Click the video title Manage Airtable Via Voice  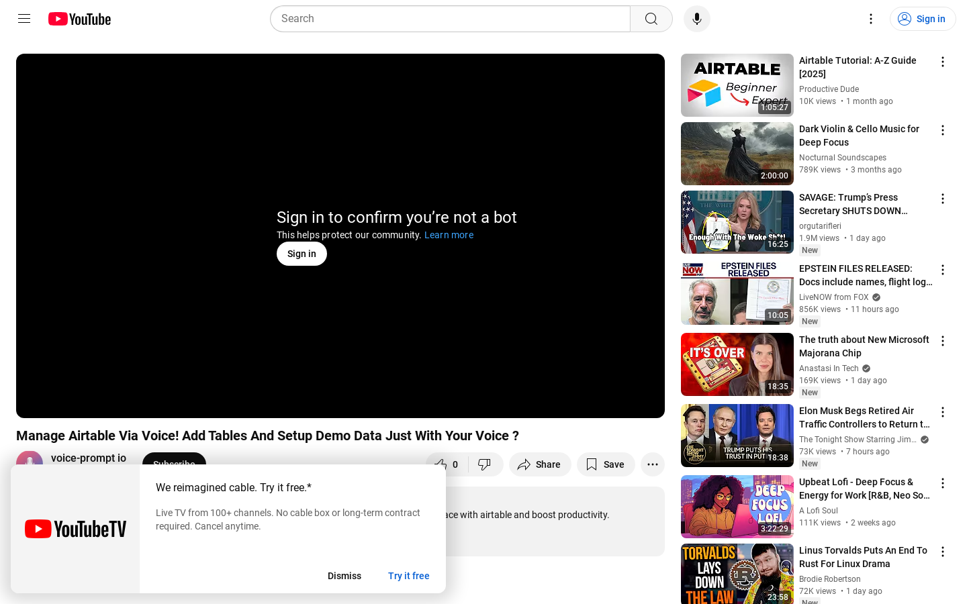[267, 436]
